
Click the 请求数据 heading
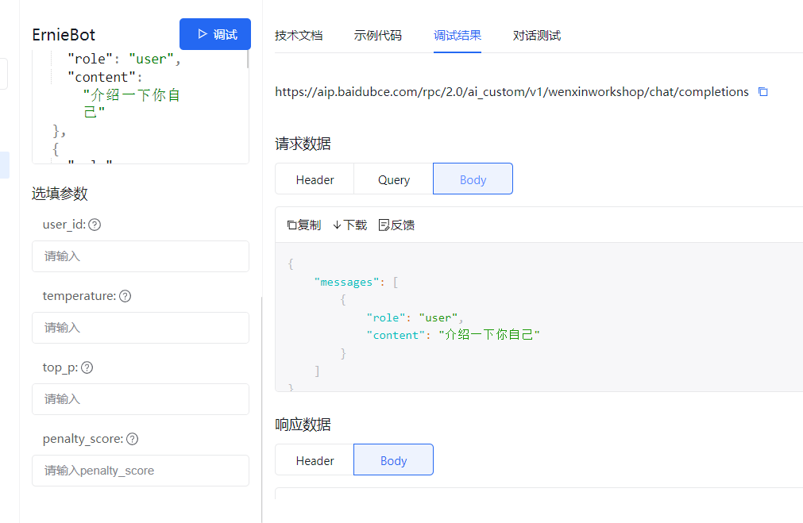(x=303, y=144)
